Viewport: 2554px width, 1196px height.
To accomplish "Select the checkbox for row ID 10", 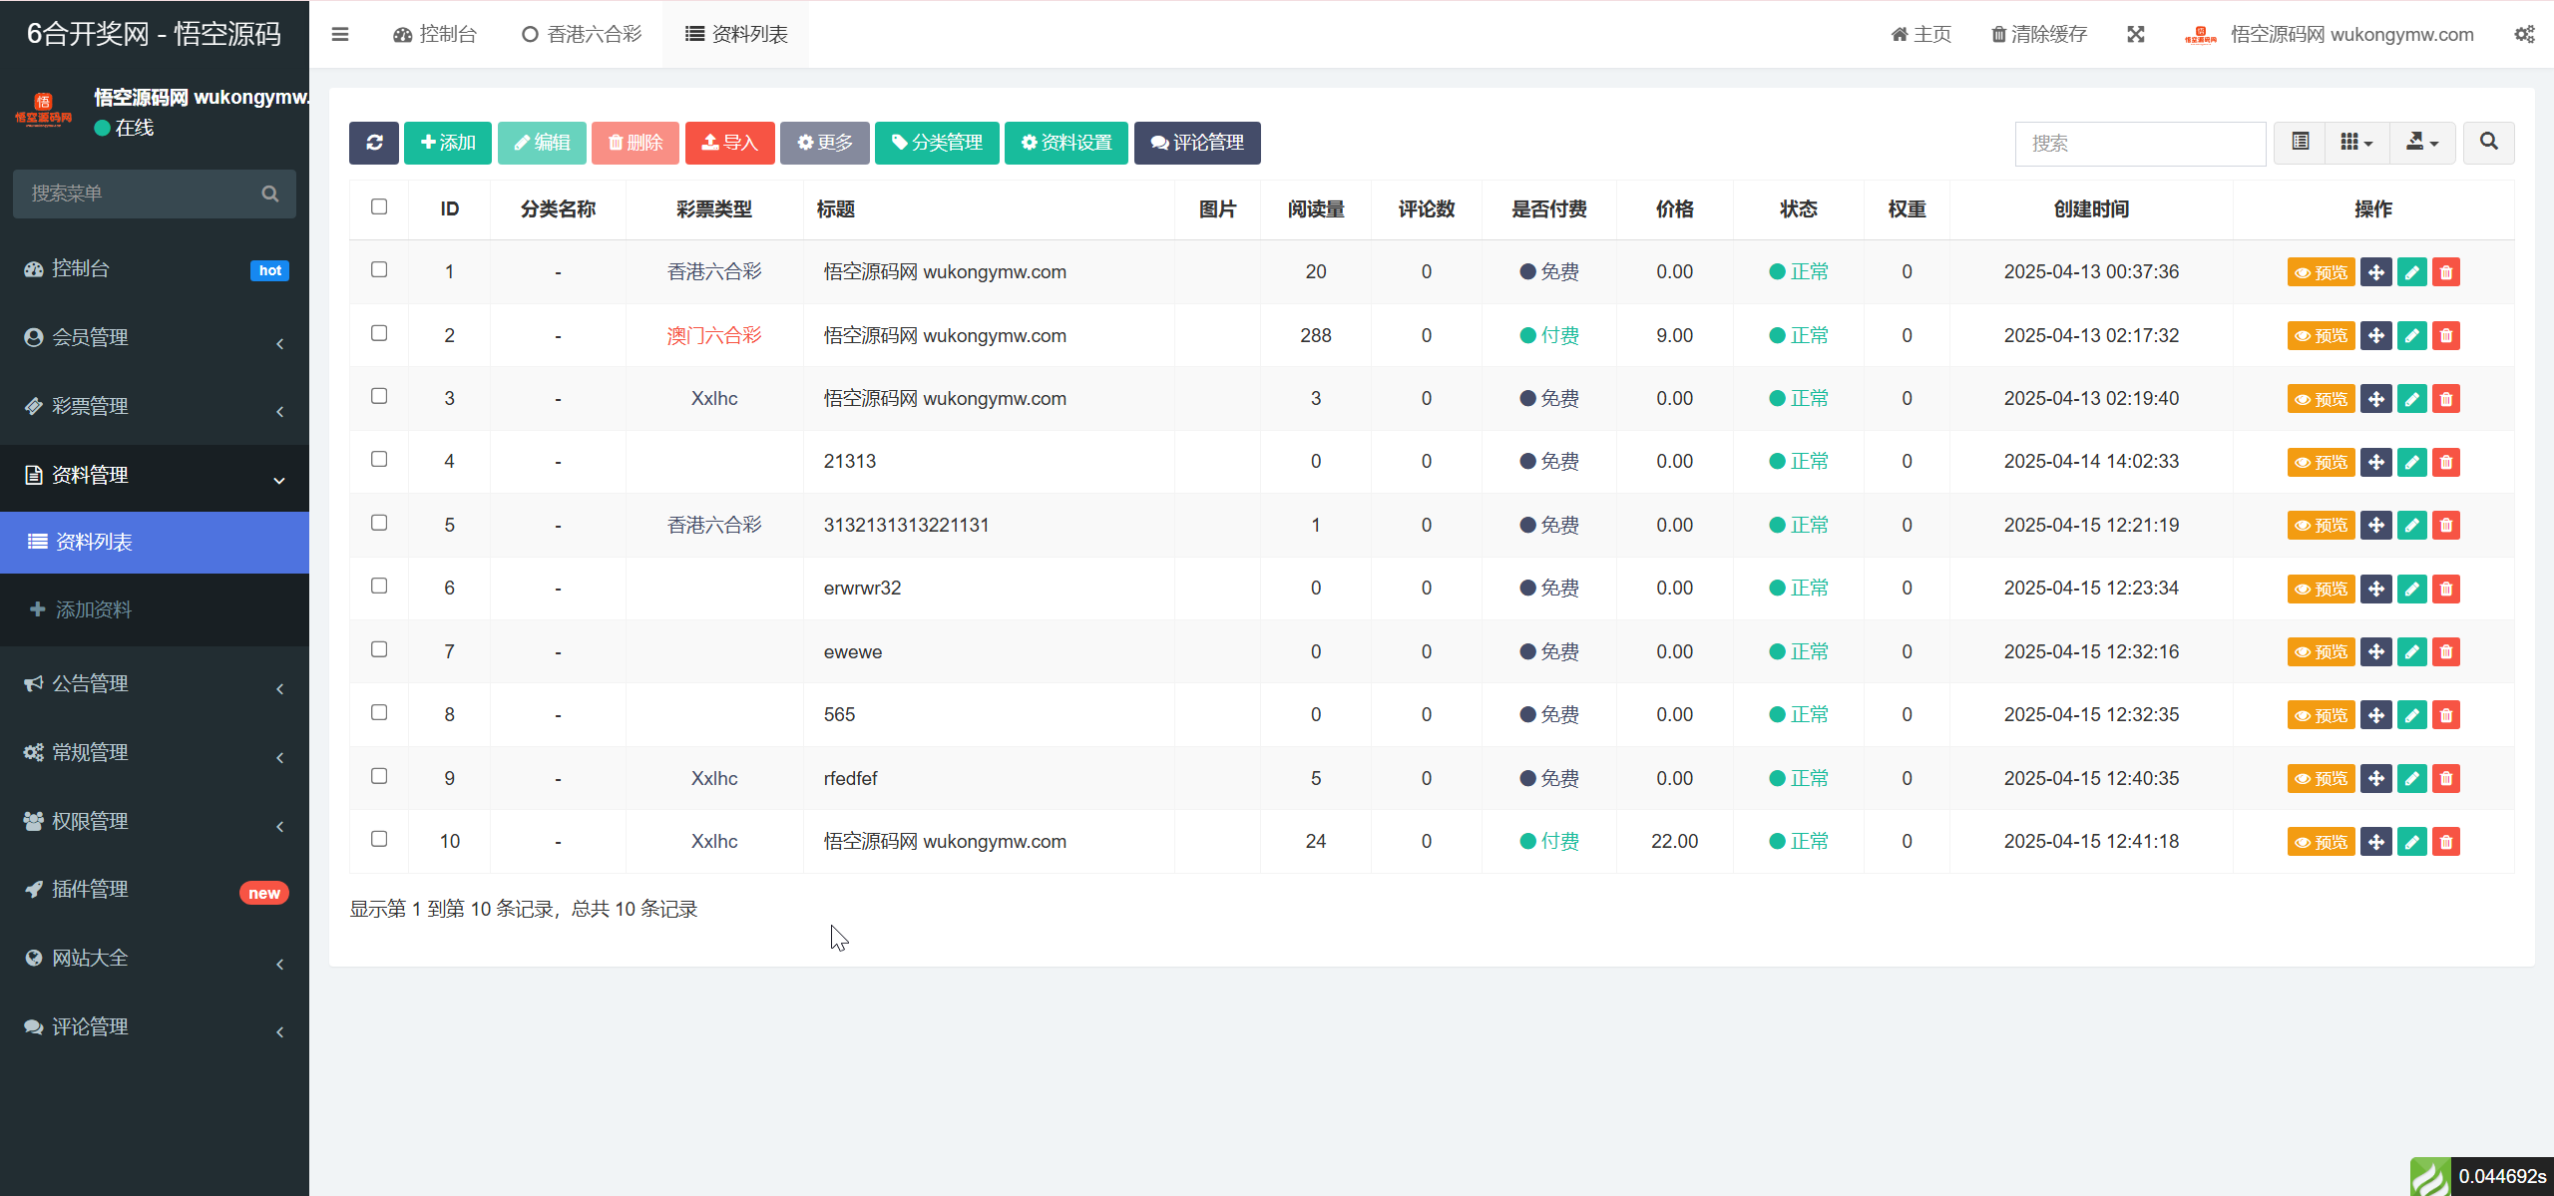I will tap(379, 839).
